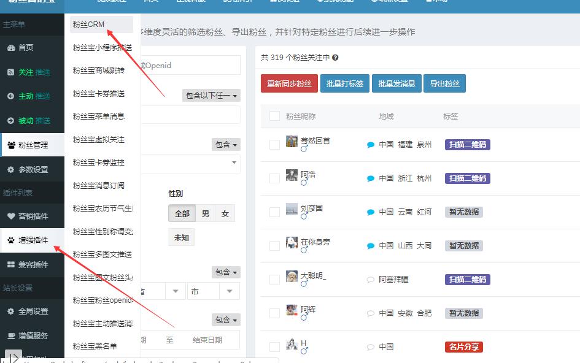Viewport: 580px width, 363px height.
Task: Tick the checkbox for 刘彦国
Action: pos(274,212)
